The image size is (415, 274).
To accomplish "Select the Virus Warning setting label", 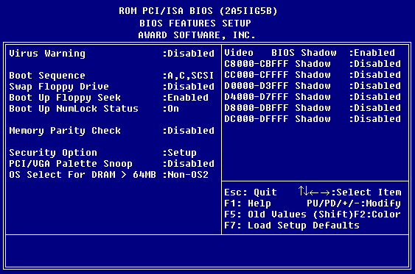I will pos(47,54).
